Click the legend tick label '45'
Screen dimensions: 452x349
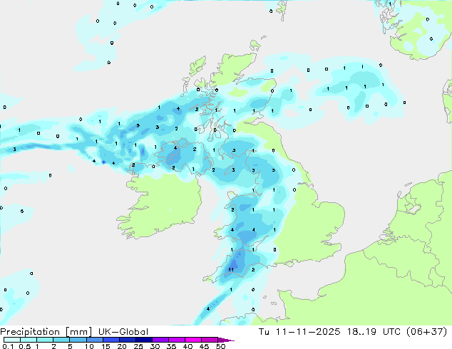(x=204, y=346)
